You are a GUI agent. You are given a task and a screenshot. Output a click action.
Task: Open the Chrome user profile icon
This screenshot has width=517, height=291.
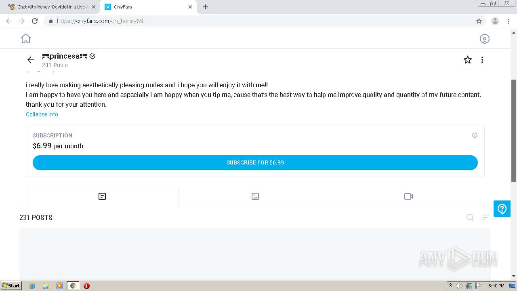[x=495, y=21]
